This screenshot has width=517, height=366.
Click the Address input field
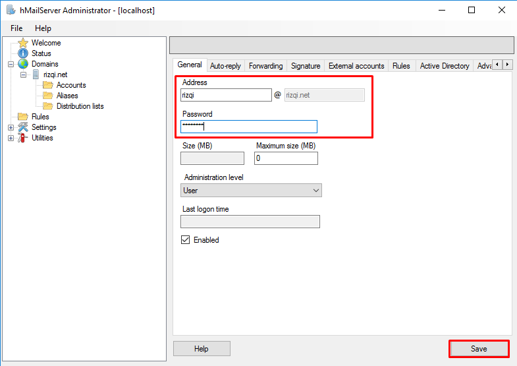[226, 95]
